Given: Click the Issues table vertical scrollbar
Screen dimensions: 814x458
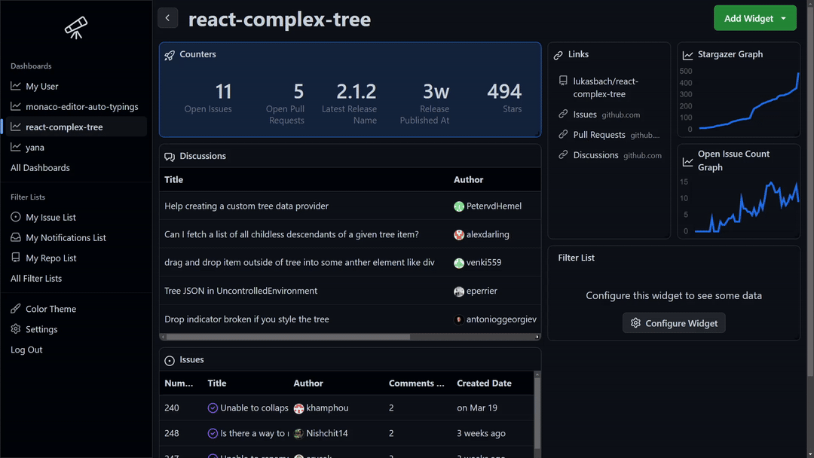Looking at the screenshot, I should click(537, 413).
